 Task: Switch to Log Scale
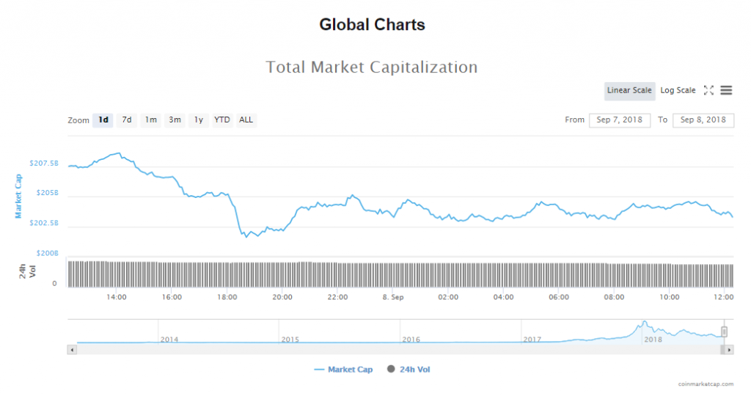(678, 90)
